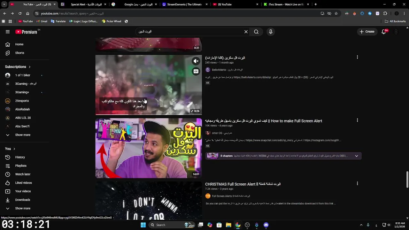Viewport: 409px width, 230px height.
Task: Open the YouTube guide hamburger menu
Action: click(8, 32)
